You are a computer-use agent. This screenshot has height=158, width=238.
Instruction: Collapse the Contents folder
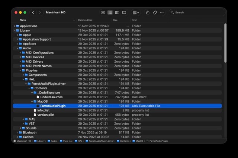click(x=29, y=88)
